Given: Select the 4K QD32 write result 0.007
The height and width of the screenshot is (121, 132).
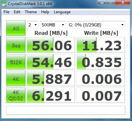Looking at the screenshot, I should point(101,95).
